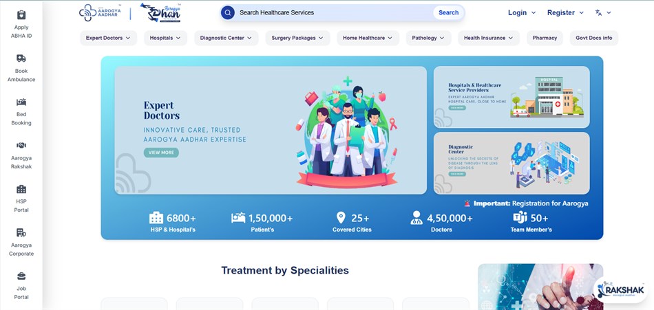Open the Home Healthcare dropdown
Viewport: 654px width, 310px height.
coord(368,38)
